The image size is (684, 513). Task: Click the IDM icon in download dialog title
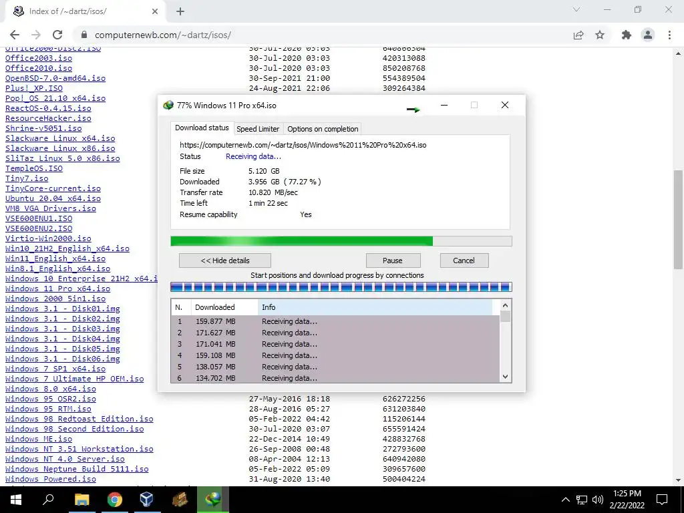[168, 105]
